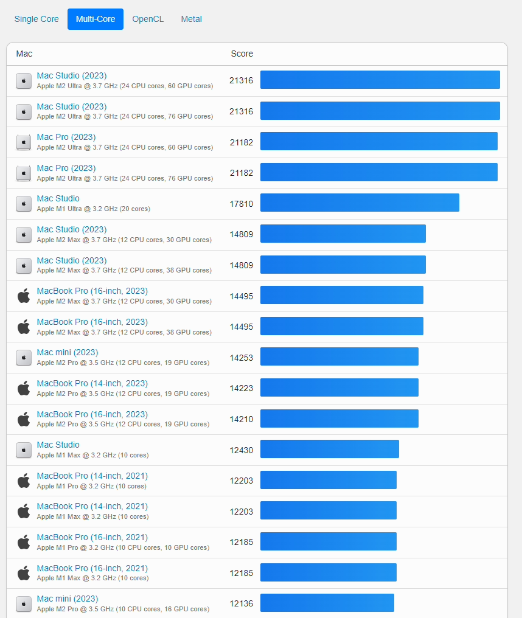522x618 pixels.
Task: Click the Mac Studio M1 Max 12430 bar
Action: point(330,449)
